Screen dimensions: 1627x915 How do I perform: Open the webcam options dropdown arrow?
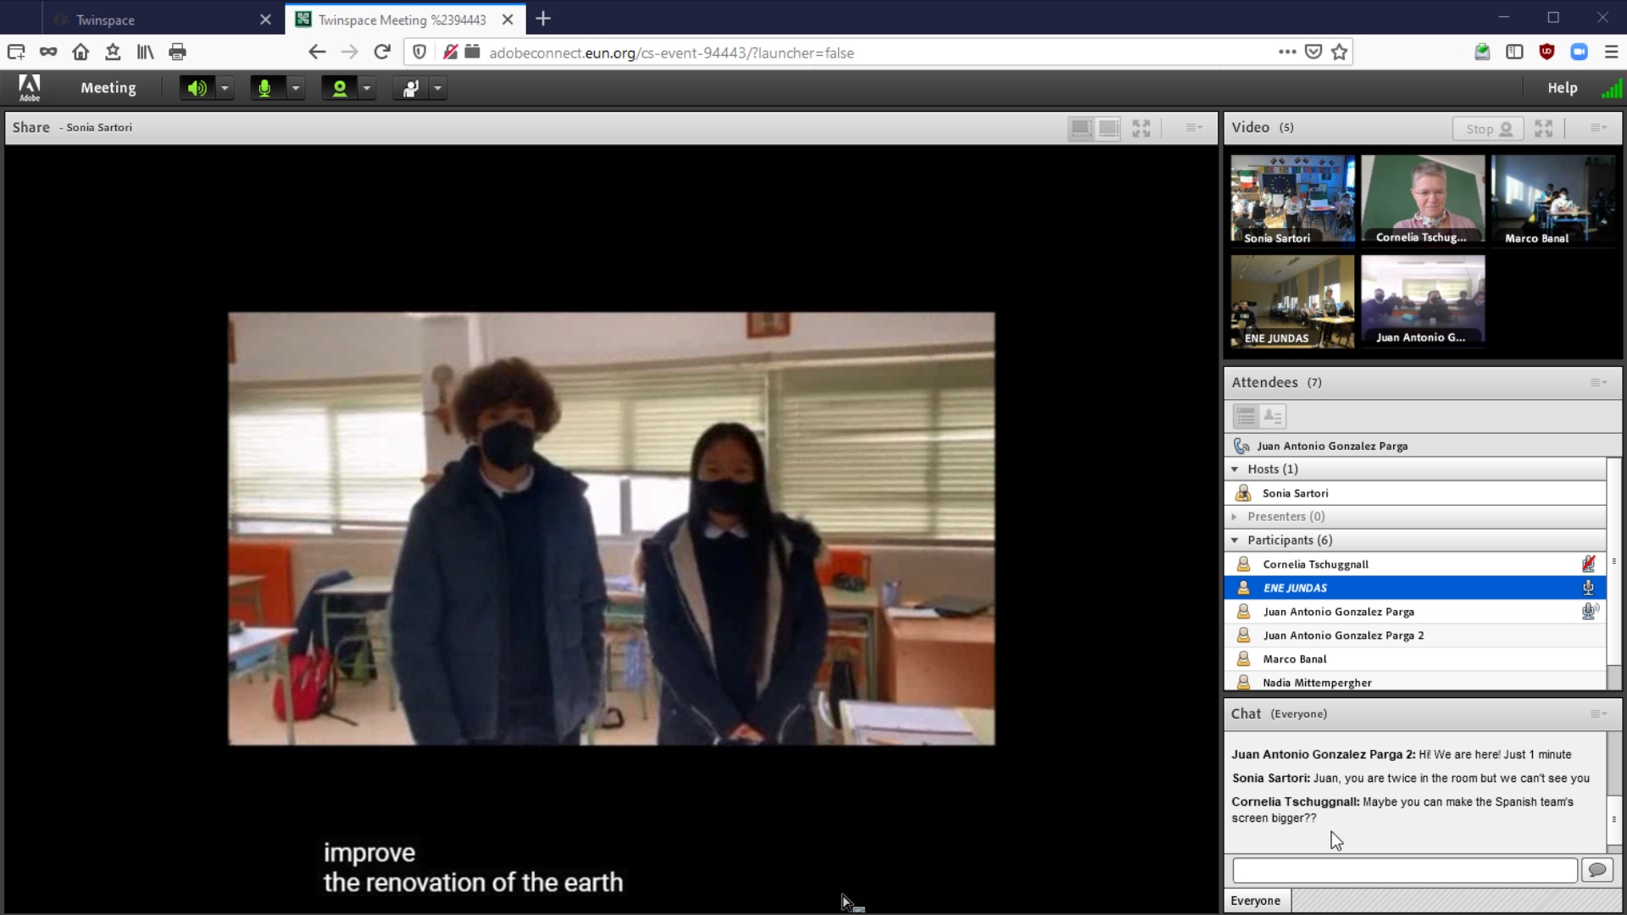[x=367, y=88]
